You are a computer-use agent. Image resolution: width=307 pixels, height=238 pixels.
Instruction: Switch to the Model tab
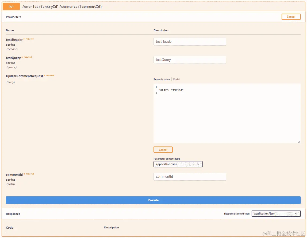point(176,80)
